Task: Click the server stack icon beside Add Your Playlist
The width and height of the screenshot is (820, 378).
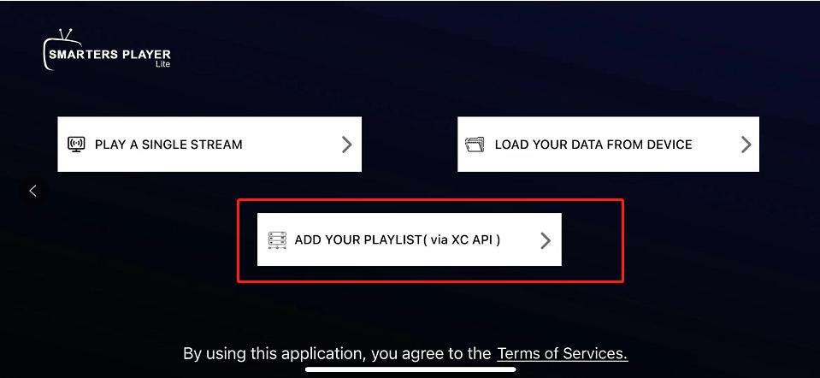Action: (276, 239)
